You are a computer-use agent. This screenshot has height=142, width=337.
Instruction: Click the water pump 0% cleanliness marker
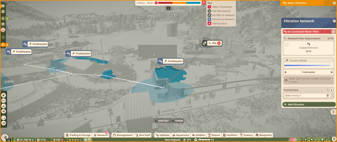(212, 43)
